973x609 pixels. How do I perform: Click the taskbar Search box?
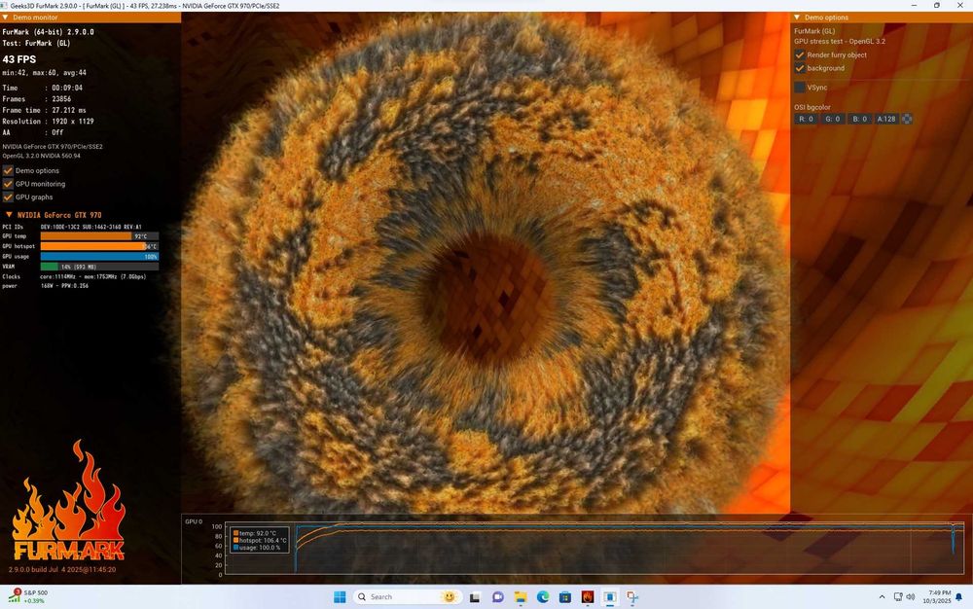tap(407, 596)
